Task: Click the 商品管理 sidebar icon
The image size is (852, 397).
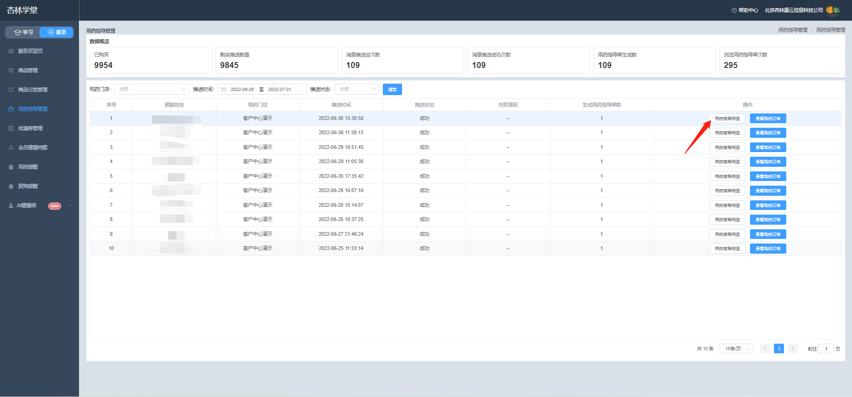Action: pyautogui.click(x=11, y=70)
